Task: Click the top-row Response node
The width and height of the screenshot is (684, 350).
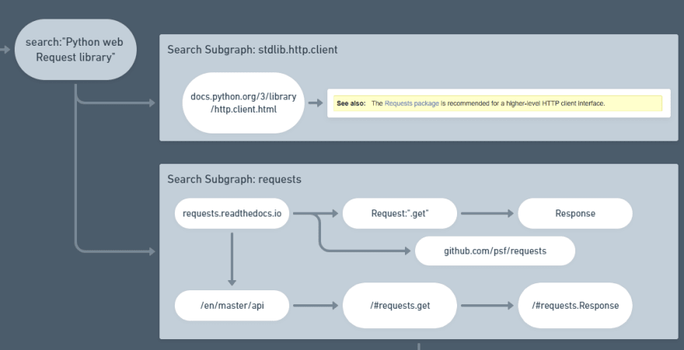Action: [575, 213]
